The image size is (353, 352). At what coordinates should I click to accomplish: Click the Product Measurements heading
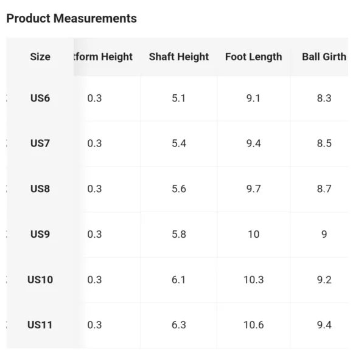71,18
